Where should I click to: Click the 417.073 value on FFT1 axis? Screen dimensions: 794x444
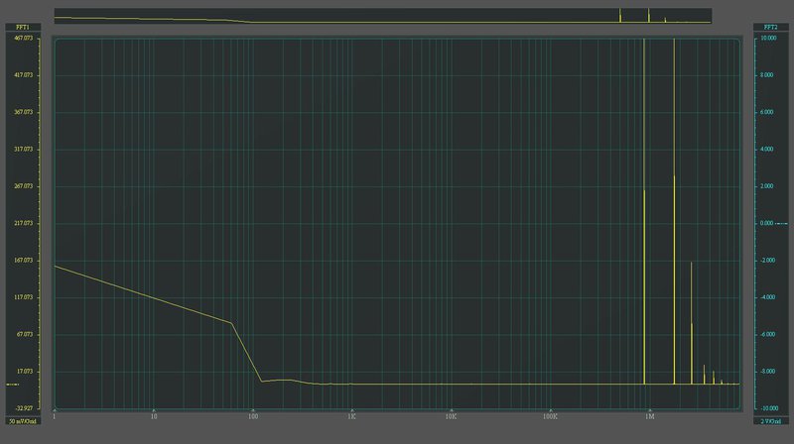(x=25, y=75)
